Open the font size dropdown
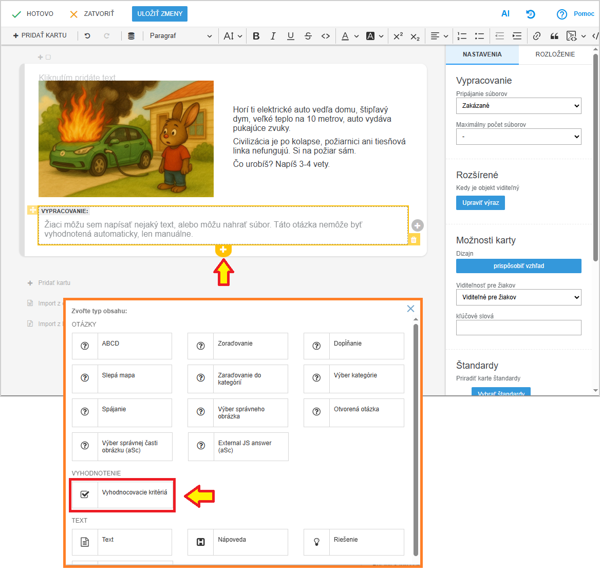This screenshot has width=600, height=572. pyautogui.click(x=233, y=36)
